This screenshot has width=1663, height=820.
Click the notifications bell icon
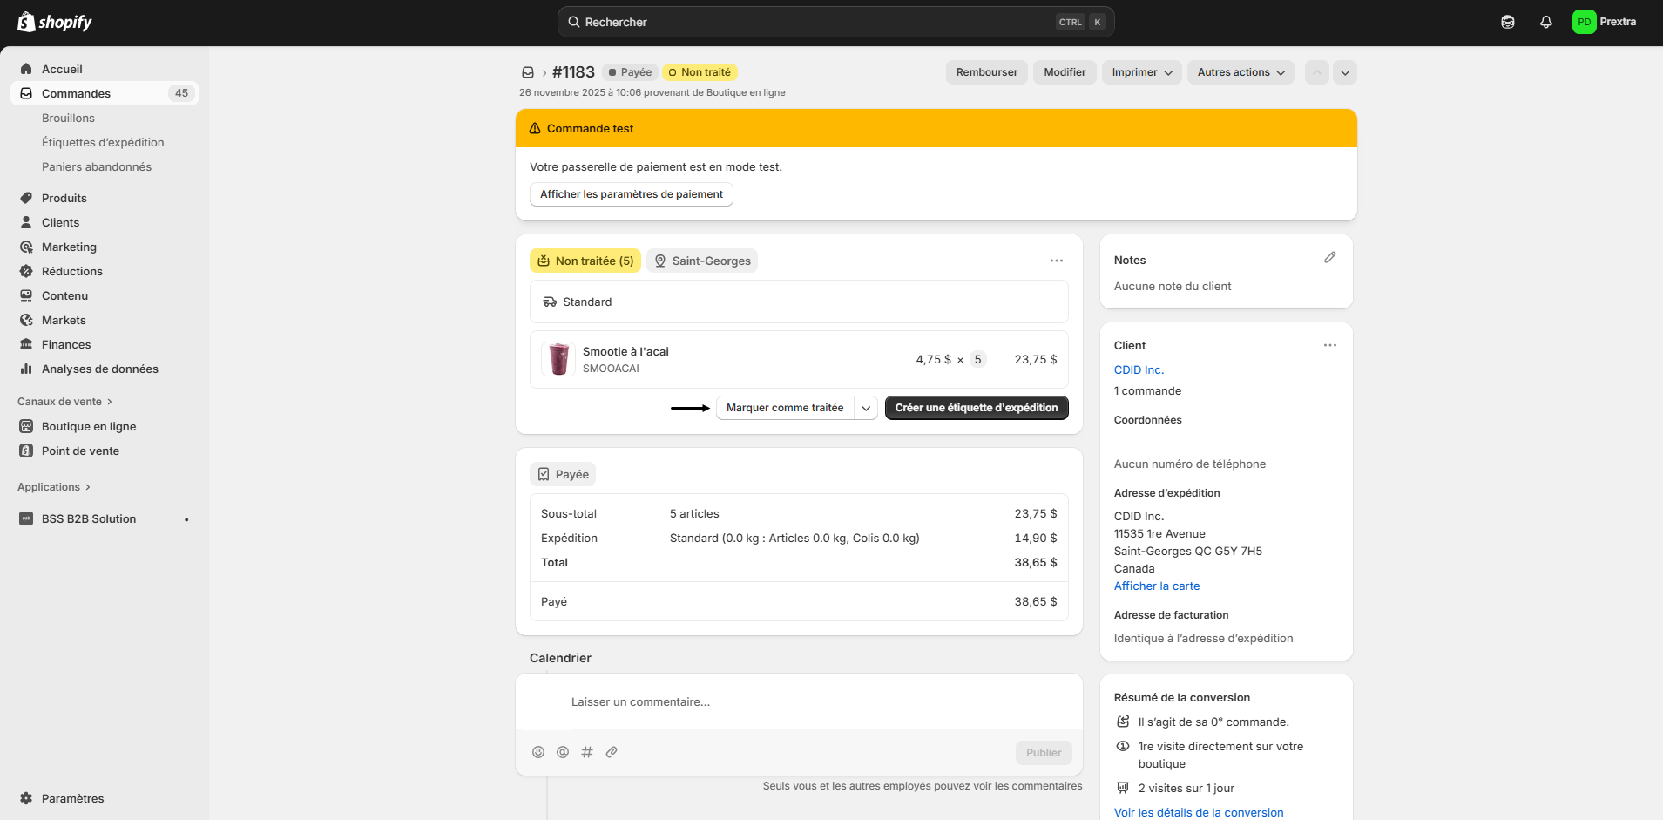point(1545,22)
